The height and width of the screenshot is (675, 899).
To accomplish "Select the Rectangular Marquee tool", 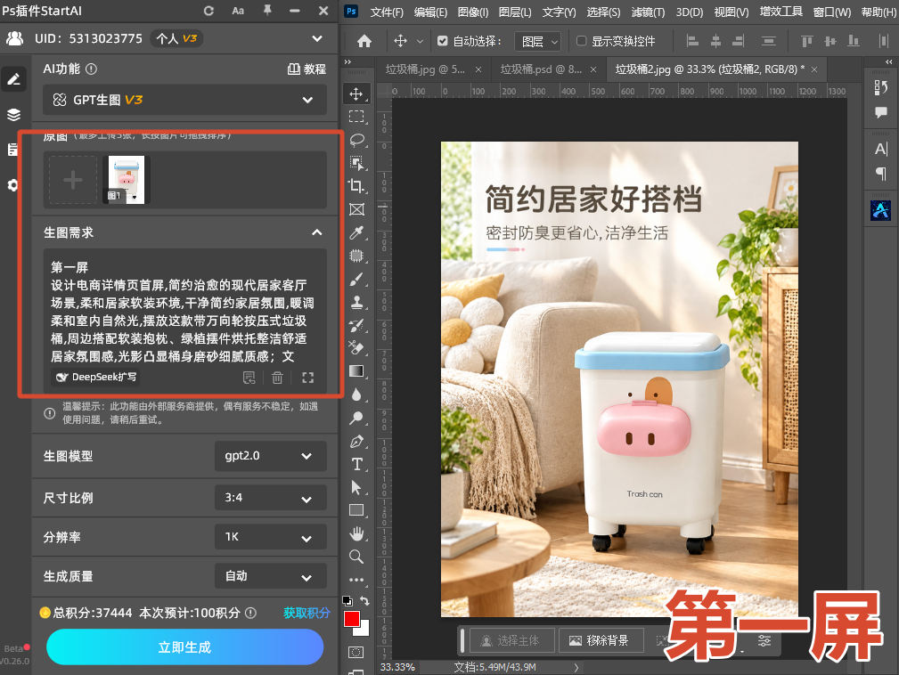I will coord(356,117).
